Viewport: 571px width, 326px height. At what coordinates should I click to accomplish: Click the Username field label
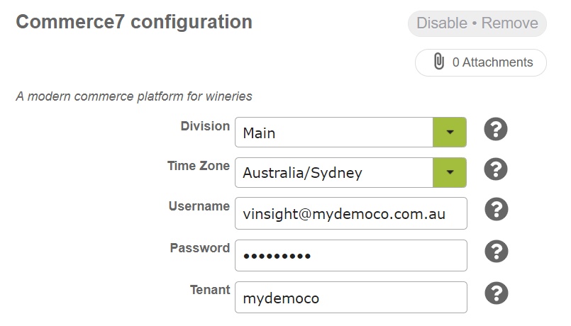pyautogui.click(x=199, y=206)
